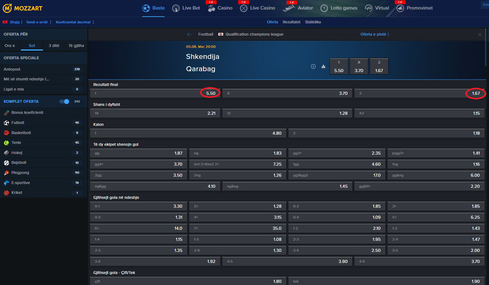This screenshot has width=489, height=285.
Task: Select the 3 ditë tab
Action: [54, 46]
